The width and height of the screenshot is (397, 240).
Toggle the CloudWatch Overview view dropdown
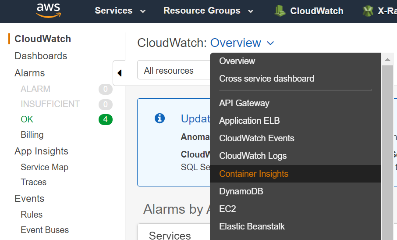[x=242, y=43]
